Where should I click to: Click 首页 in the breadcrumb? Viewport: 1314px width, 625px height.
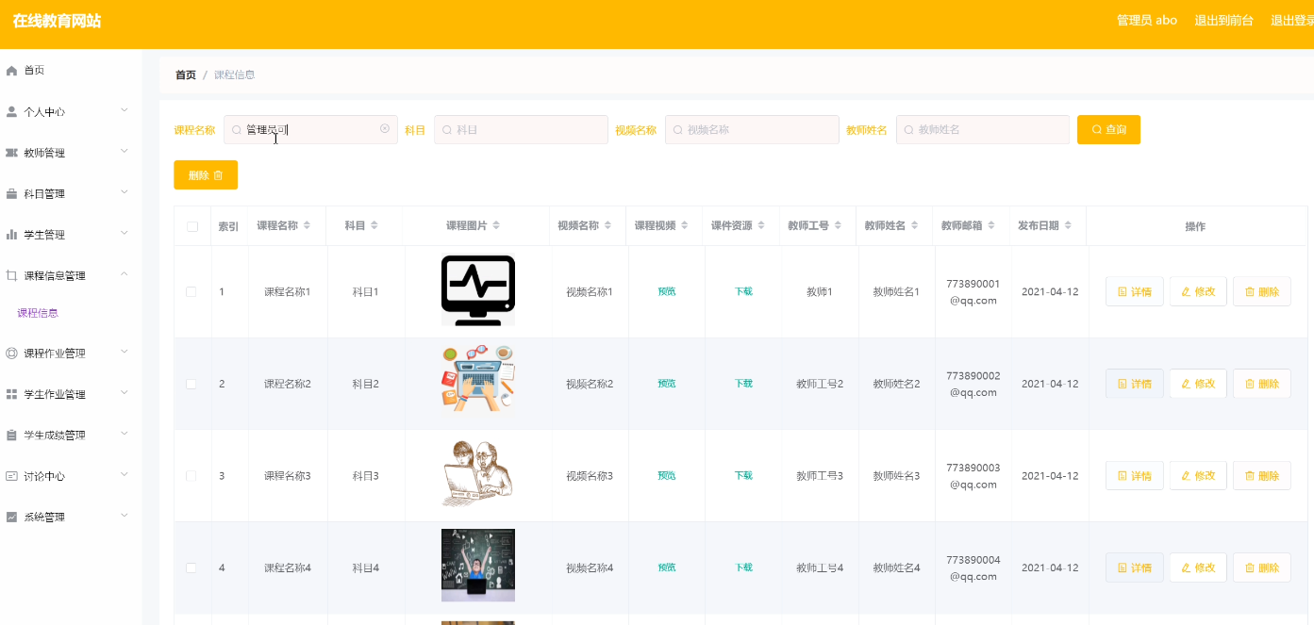186,74
